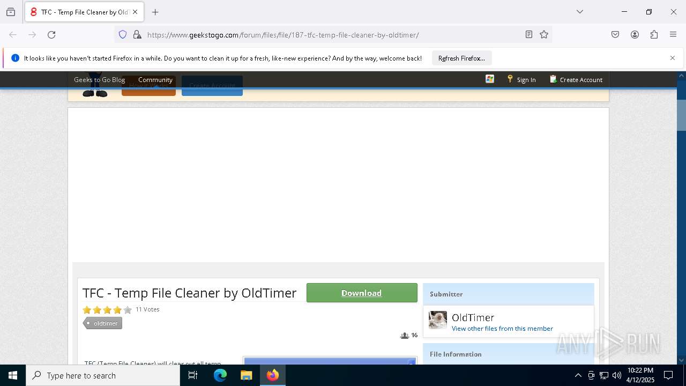Click the Firefox taskbar icon
Image resolution: width=686 pixels, height=386 pixels.
click(x=273, y=375)
